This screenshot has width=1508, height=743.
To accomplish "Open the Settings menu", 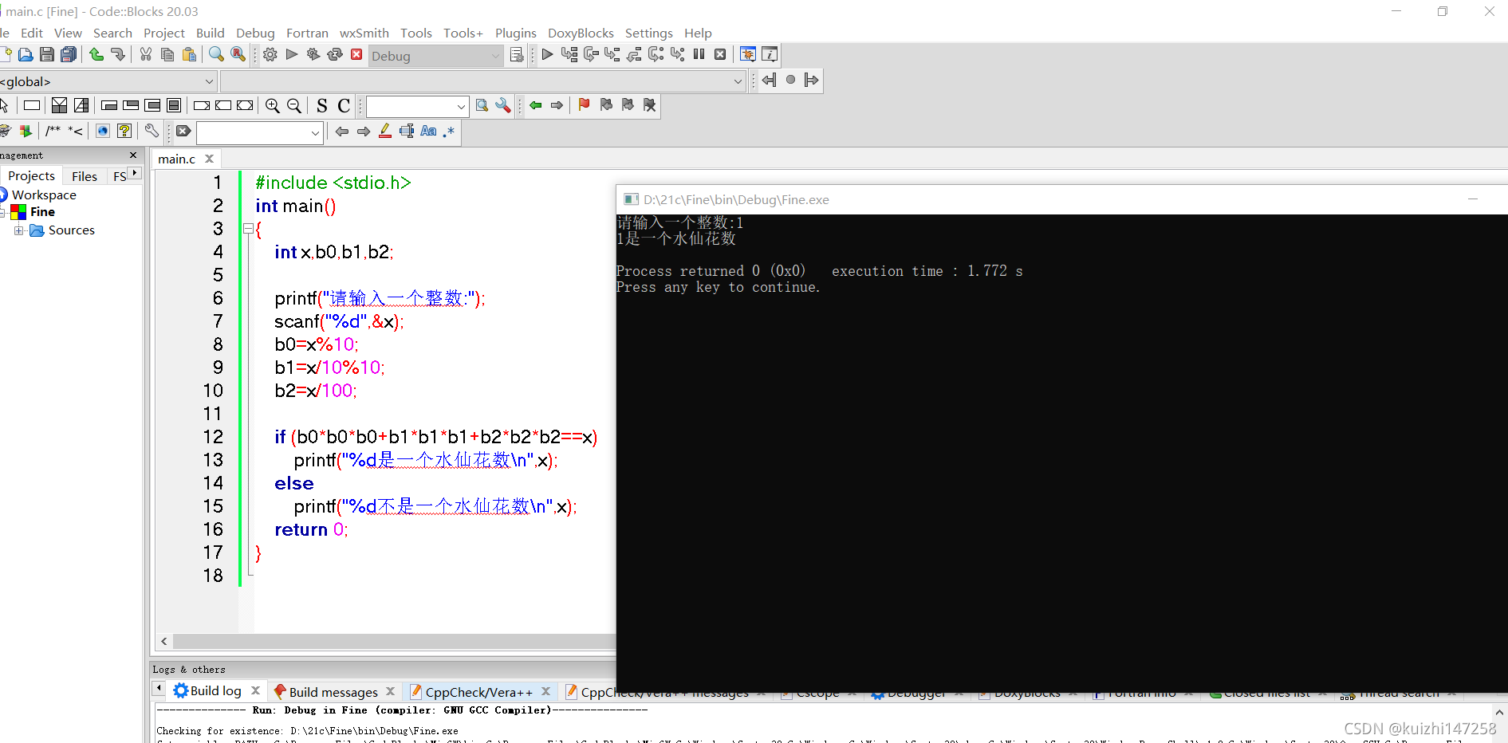I will (649, 33).
